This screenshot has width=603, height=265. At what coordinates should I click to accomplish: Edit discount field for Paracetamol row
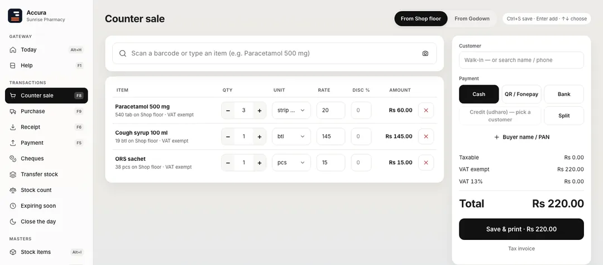(x=361, y=110)
